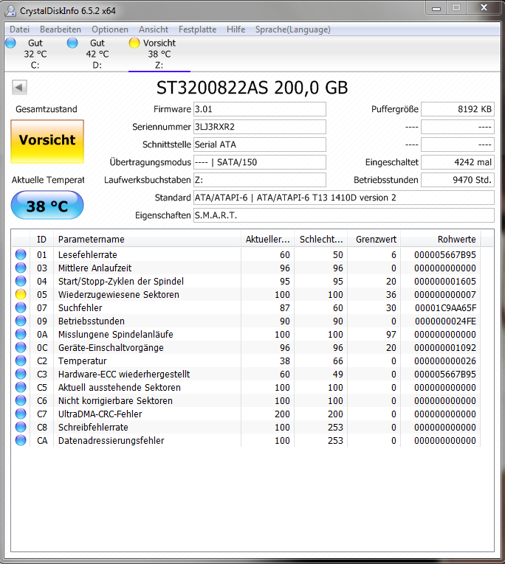The width and height of the screenshot is (505, 564).
Task: Click the Schnittstelle field Serial ATA
Action: pos(260,145)
